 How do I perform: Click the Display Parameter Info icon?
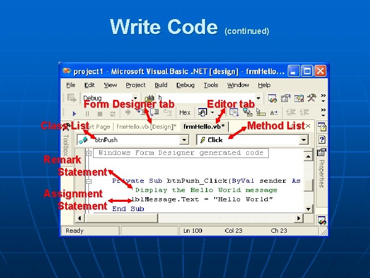[x=248, y=113]
